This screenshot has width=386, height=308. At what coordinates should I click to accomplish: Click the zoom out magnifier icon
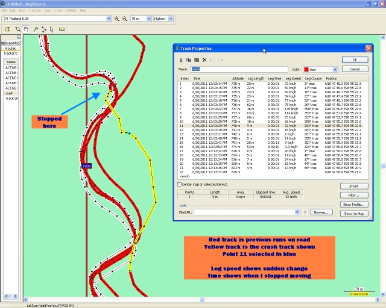pyautogui.click(x=125, y=19)
